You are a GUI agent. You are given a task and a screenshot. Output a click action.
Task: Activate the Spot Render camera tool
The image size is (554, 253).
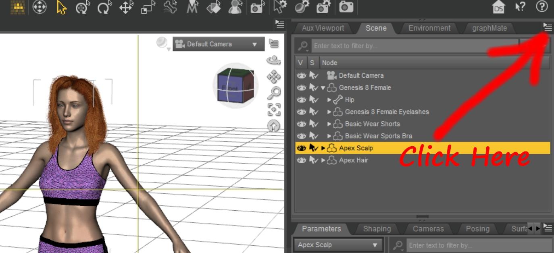coord(257,7)
